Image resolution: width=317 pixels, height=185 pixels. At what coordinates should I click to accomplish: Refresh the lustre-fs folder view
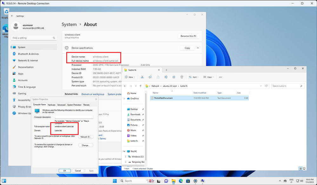coord(266,86)
